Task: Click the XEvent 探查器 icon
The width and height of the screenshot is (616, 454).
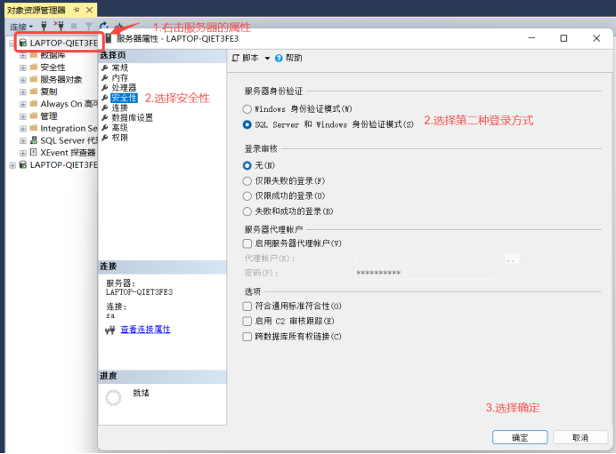Action: [x=34, y=152]
